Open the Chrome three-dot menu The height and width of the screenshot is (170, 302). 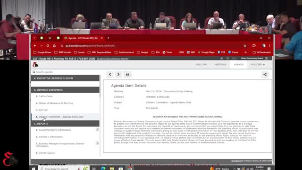point(269,46)
